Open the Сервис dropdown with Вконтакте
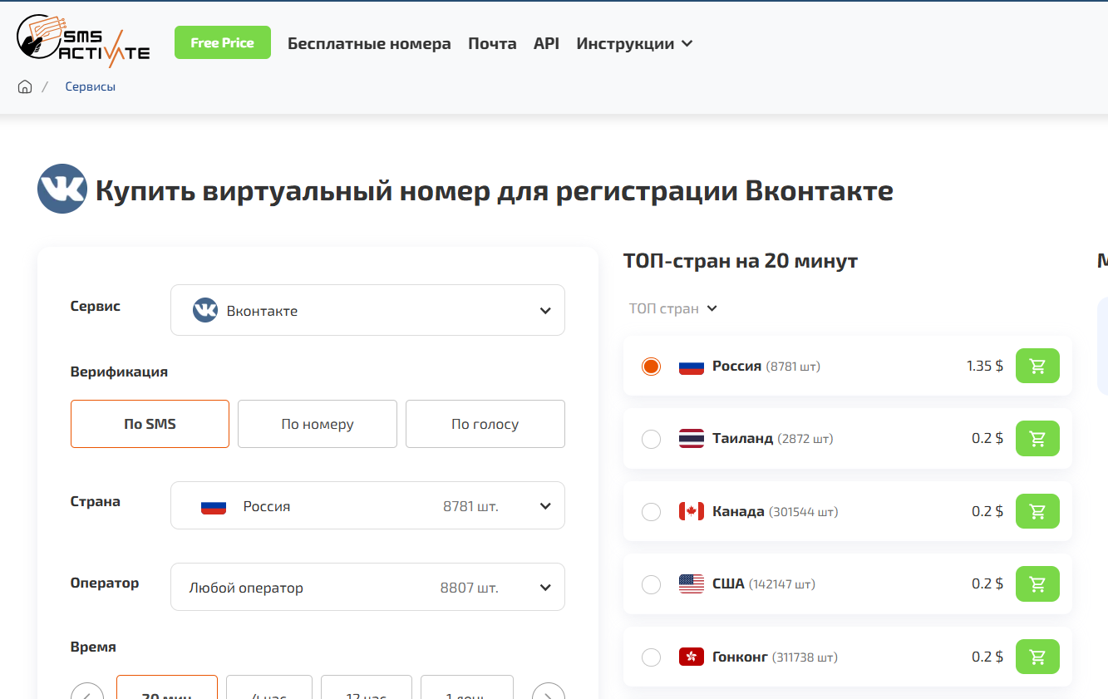1108x699 pixels. coord(367,310)
